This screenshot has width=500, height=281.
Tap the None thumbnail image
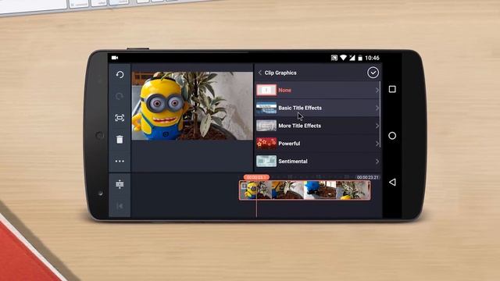[x=266, y=91]
